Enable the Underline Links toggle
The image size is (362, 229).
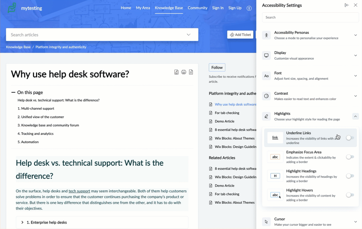coord(350,138)
